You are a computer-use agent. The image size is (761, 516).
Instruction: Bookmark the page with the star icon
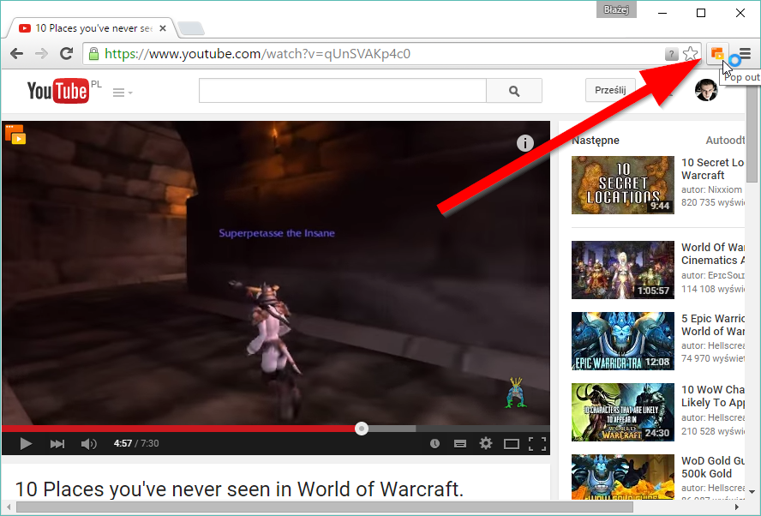point(690,54)
